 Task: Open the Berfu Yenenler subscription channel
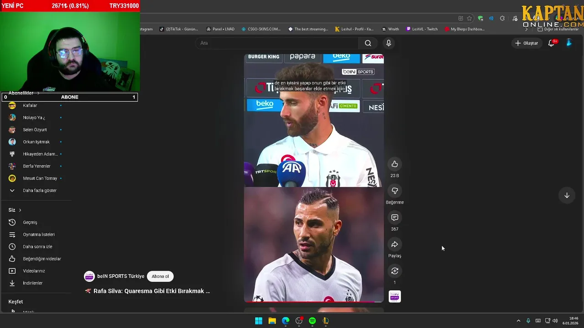(36, 166)
